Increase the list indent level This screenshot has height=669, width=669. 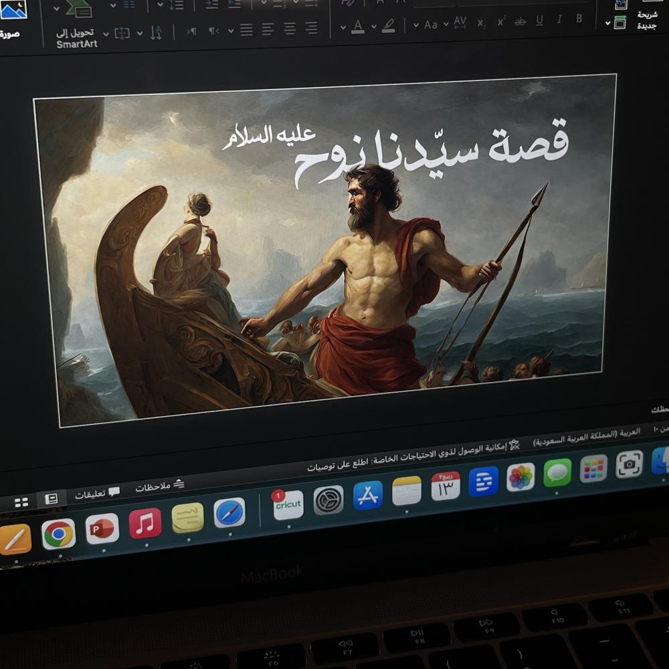(211, 4)
